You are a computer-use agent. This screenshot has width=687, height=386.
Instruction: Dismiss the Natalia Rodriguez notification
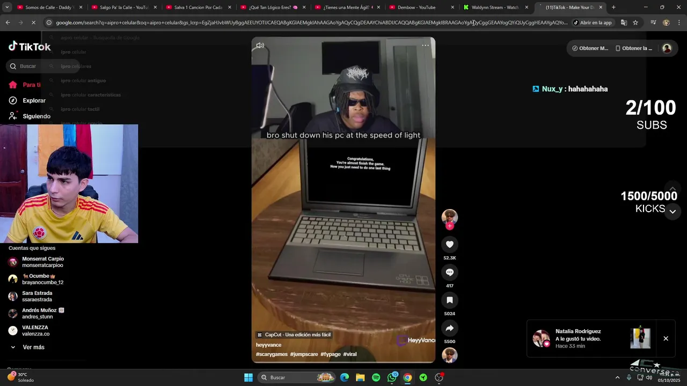[666, 339]
